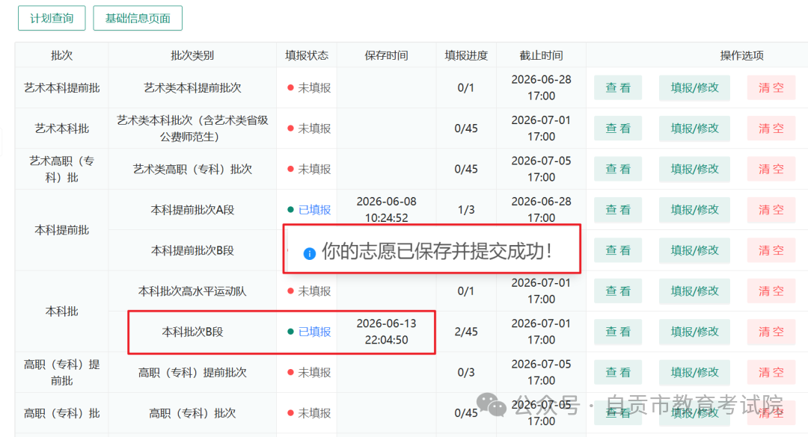This screenshot has width=808, height=437.
Task: Click the 批次类别 column header
Action: pos(192,55)
